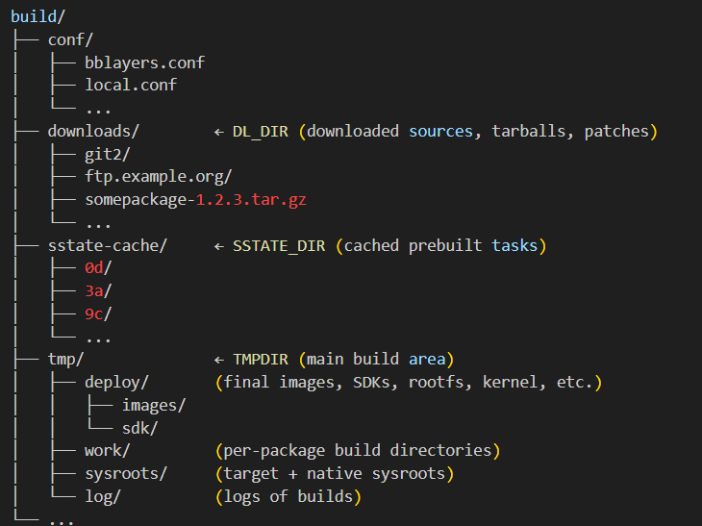This screenshot has width=702, height=526.
Task: Select the 3a/ cache folder
Action: [x=98, y=291]
